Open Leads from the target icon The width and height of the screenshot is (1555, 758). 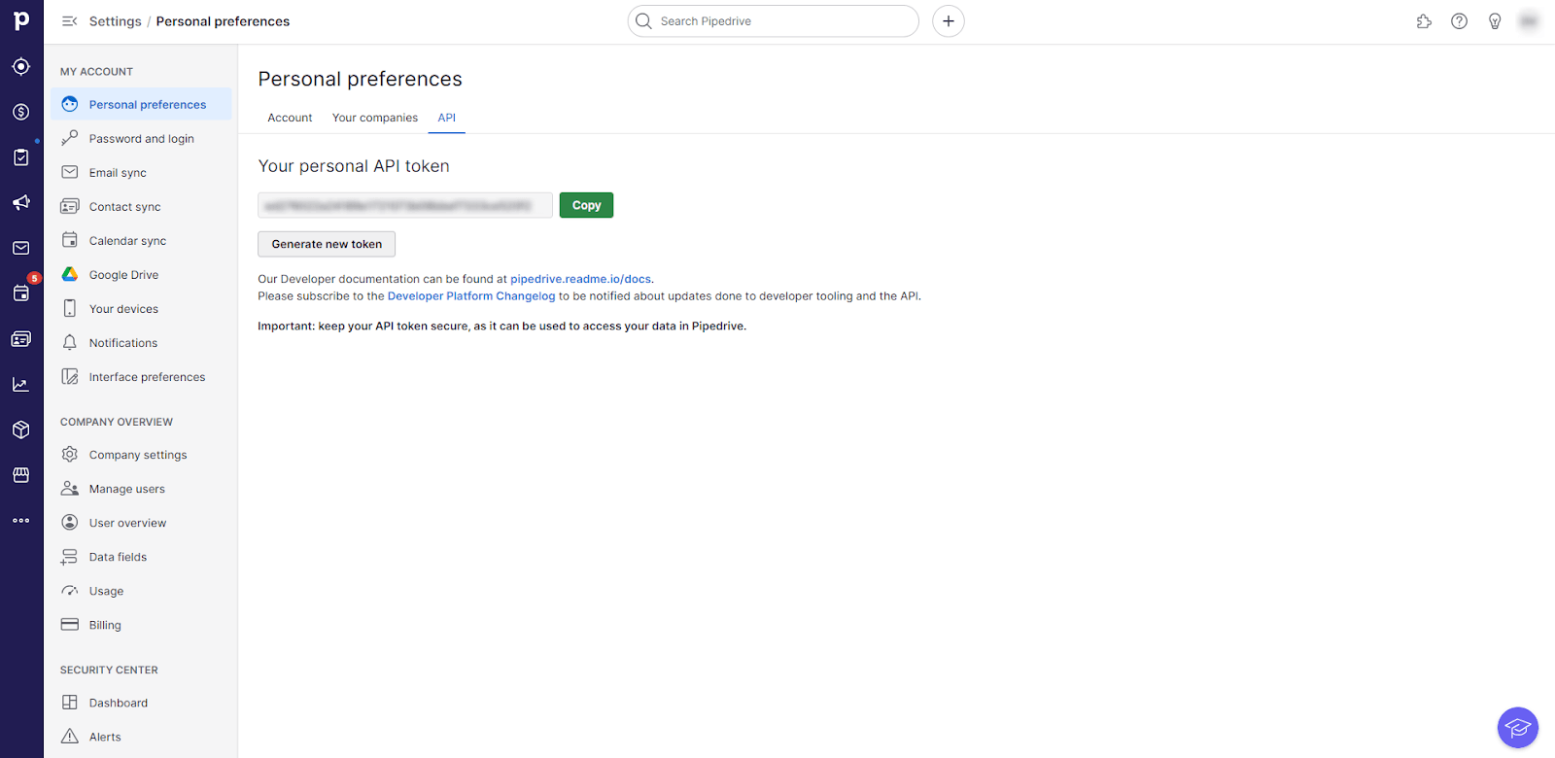pos(21,66)
